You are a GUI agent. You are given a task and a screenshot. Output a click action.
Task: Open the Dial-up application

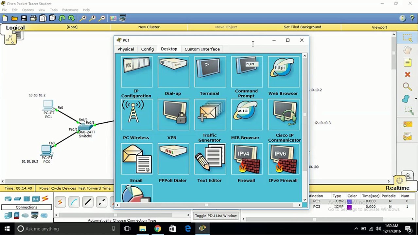[x=173, y=72]
